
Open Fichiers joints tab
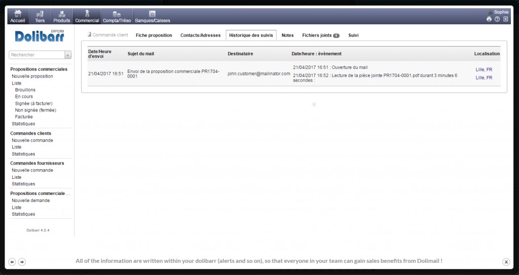tap(321, 35)
